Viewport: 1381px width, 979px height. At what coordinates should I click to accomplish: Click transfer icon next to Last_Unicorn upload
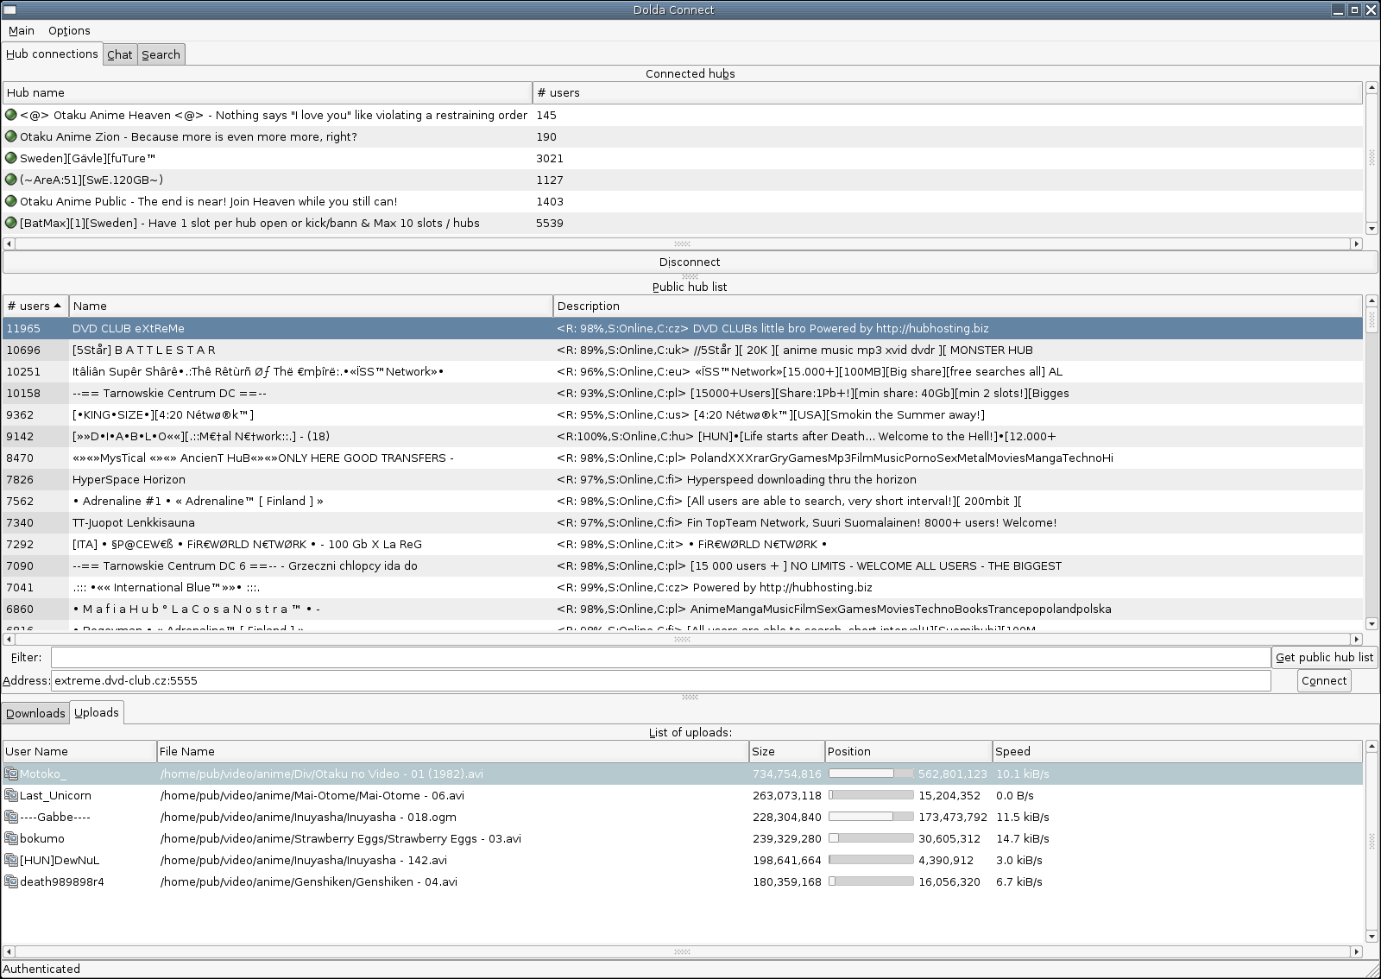click(11, 795)
